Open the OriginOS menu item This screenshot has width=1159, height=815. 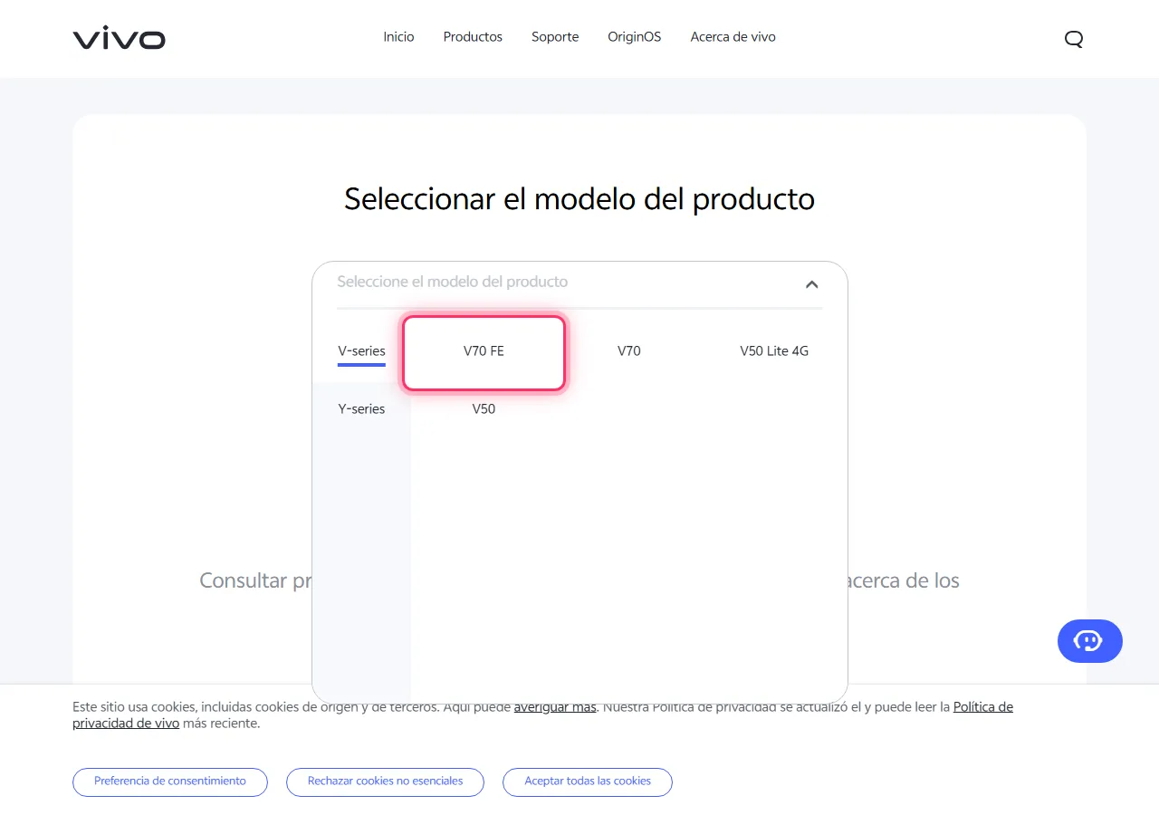[x=635, y=37]
